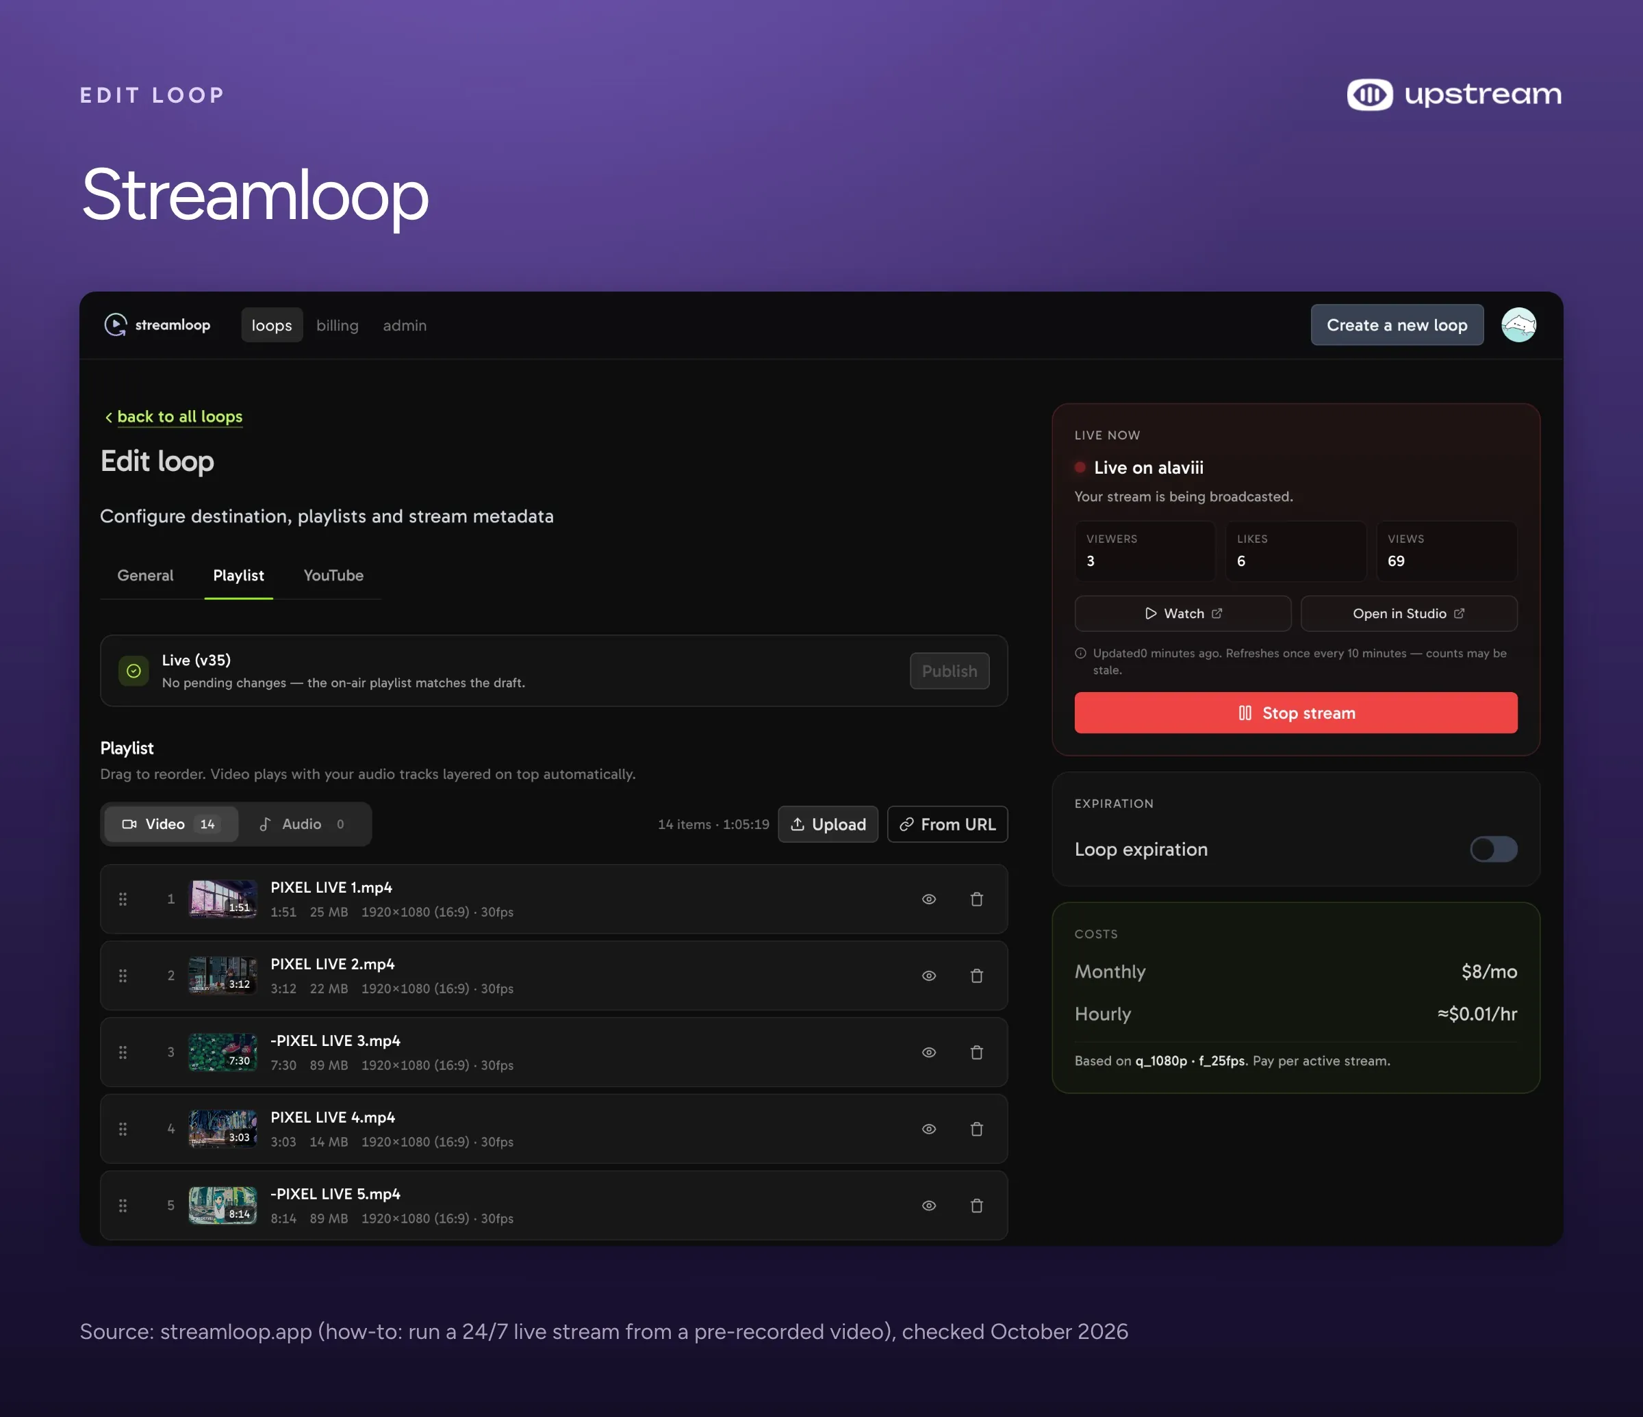Click eye icon on -PIXEL LIVE 3.mp4
This screenshot has width=1643, height=1417.
click(x=928, y=1052)
